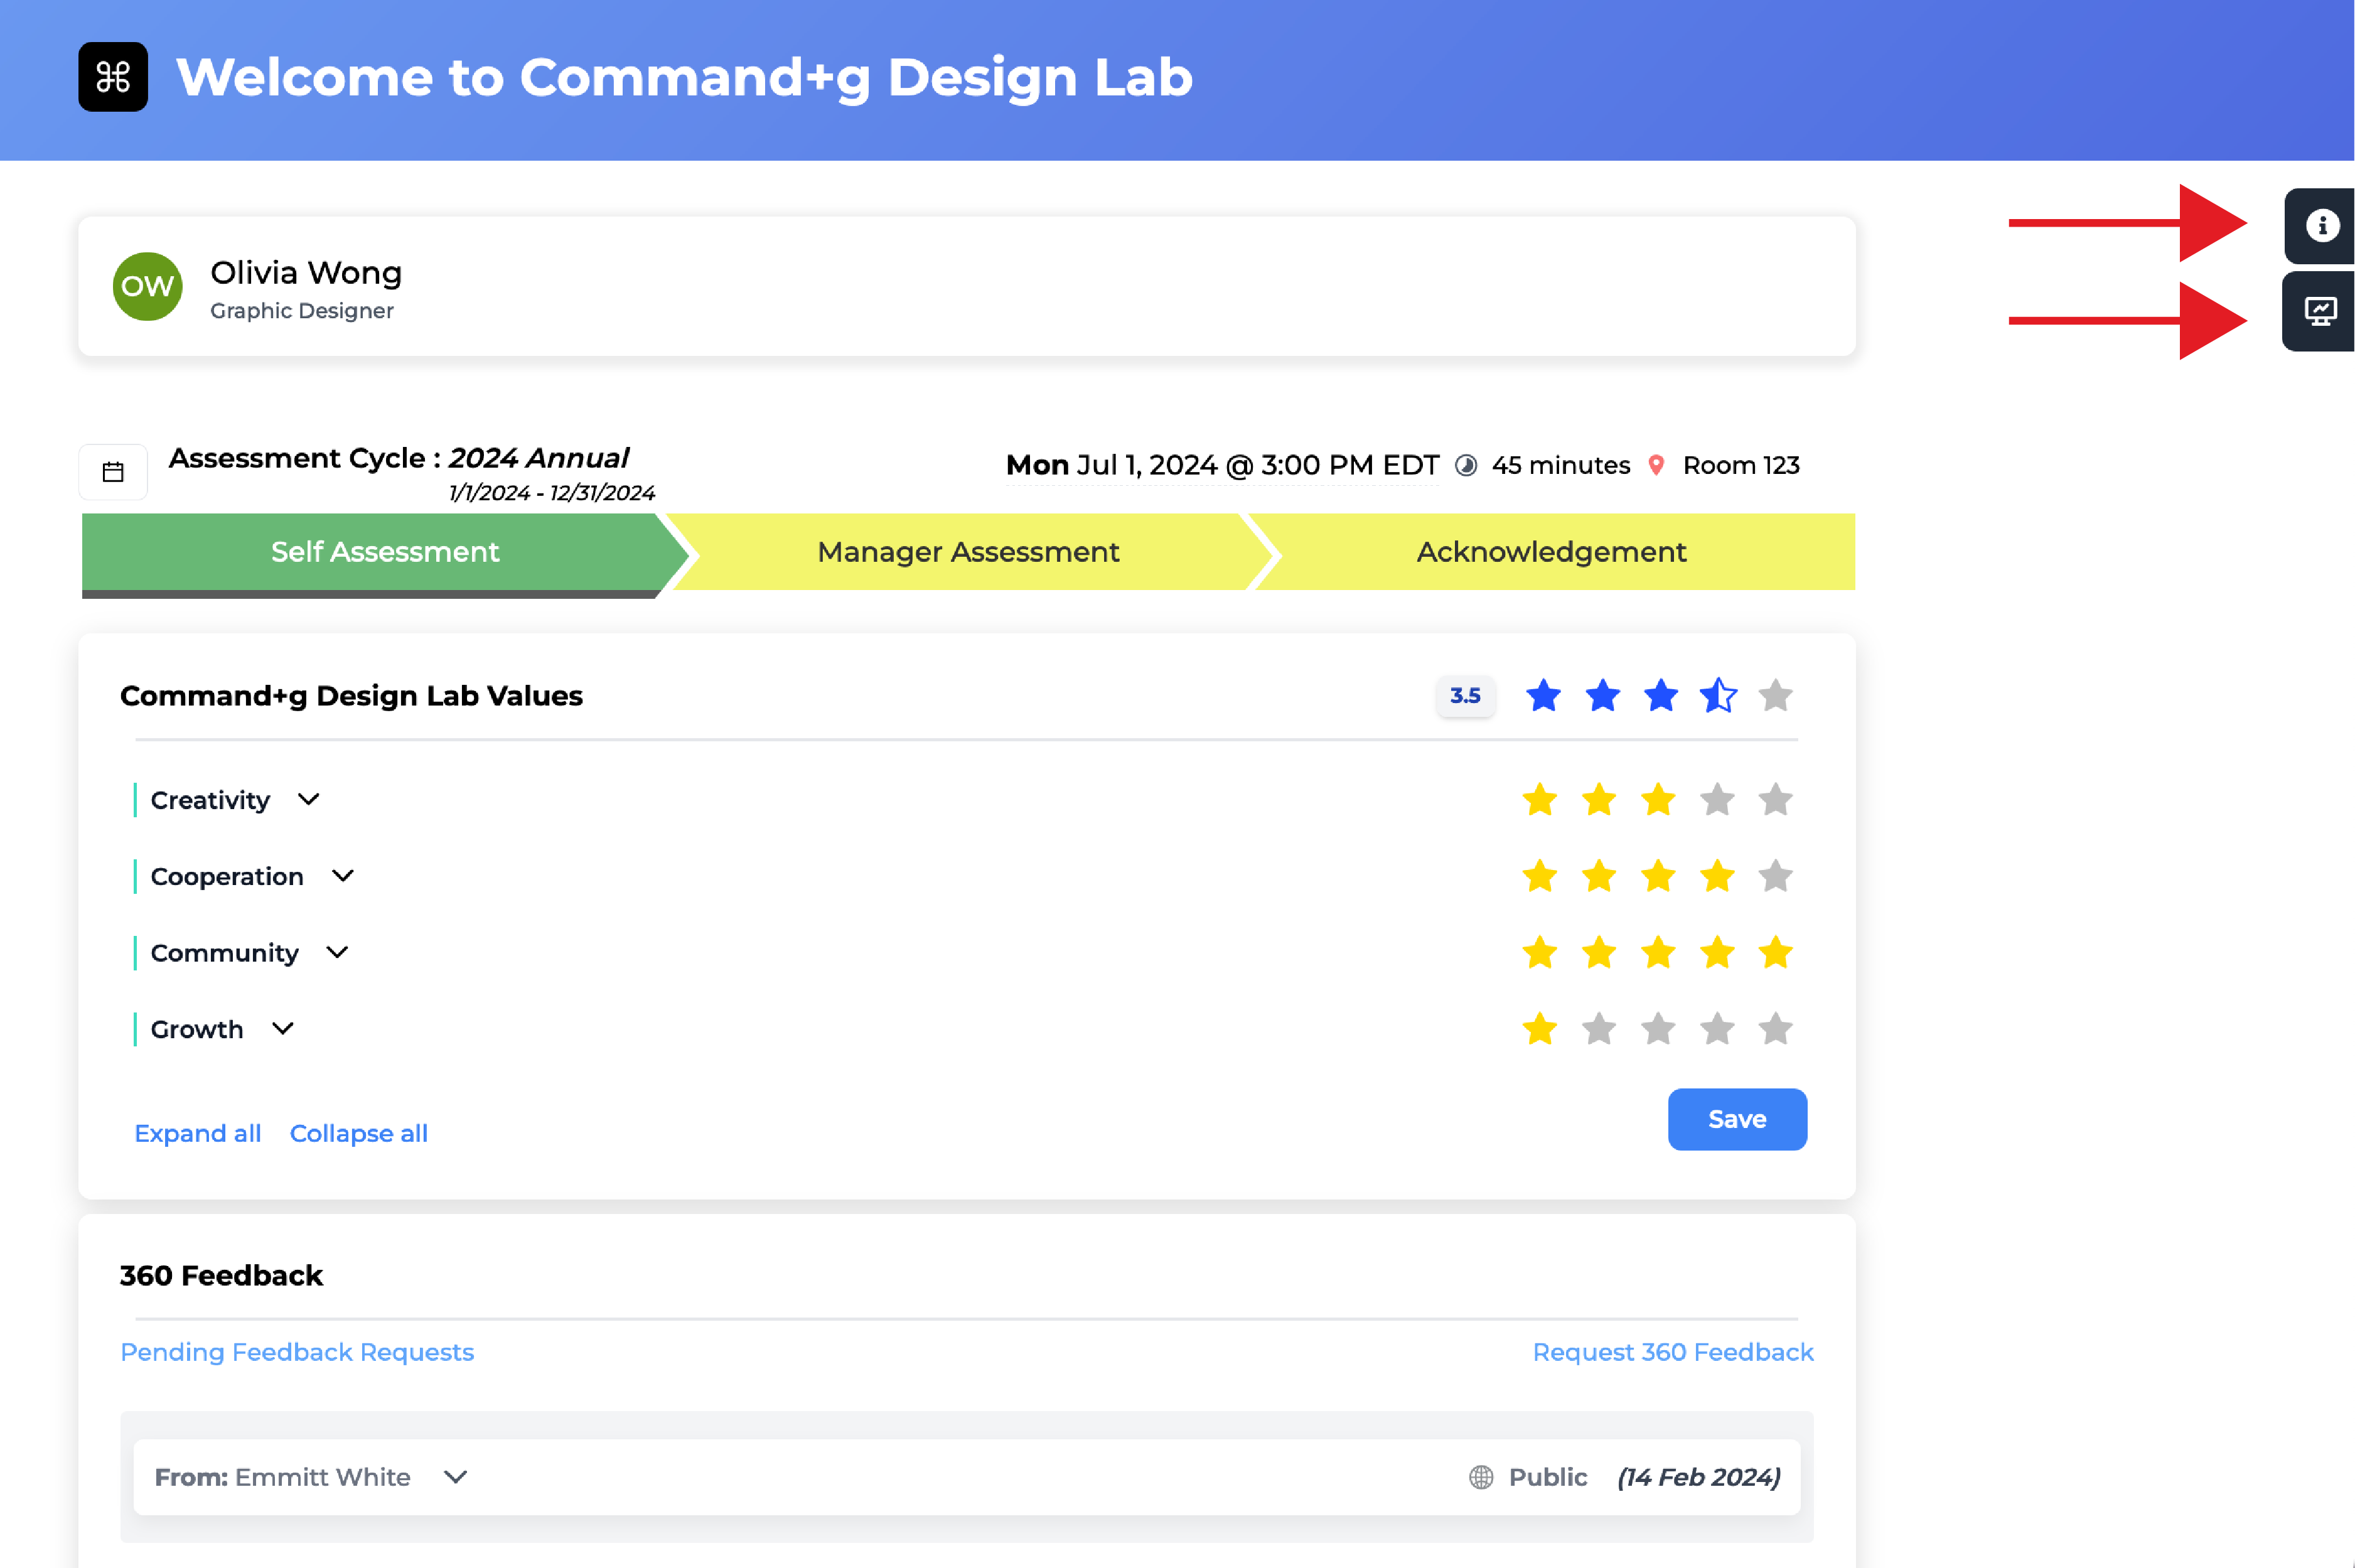The width and height of the screenshot is (2355, 1568).
Task: Open the presentation chart panel icon
Action: (2320, 312)
